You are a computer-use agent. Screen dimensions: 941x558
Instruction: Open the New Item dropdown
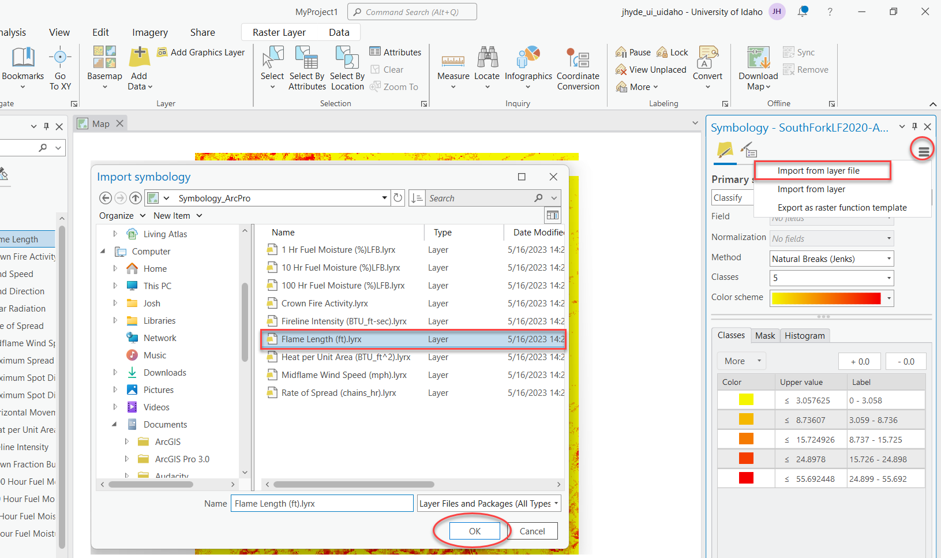pos(178,215)
